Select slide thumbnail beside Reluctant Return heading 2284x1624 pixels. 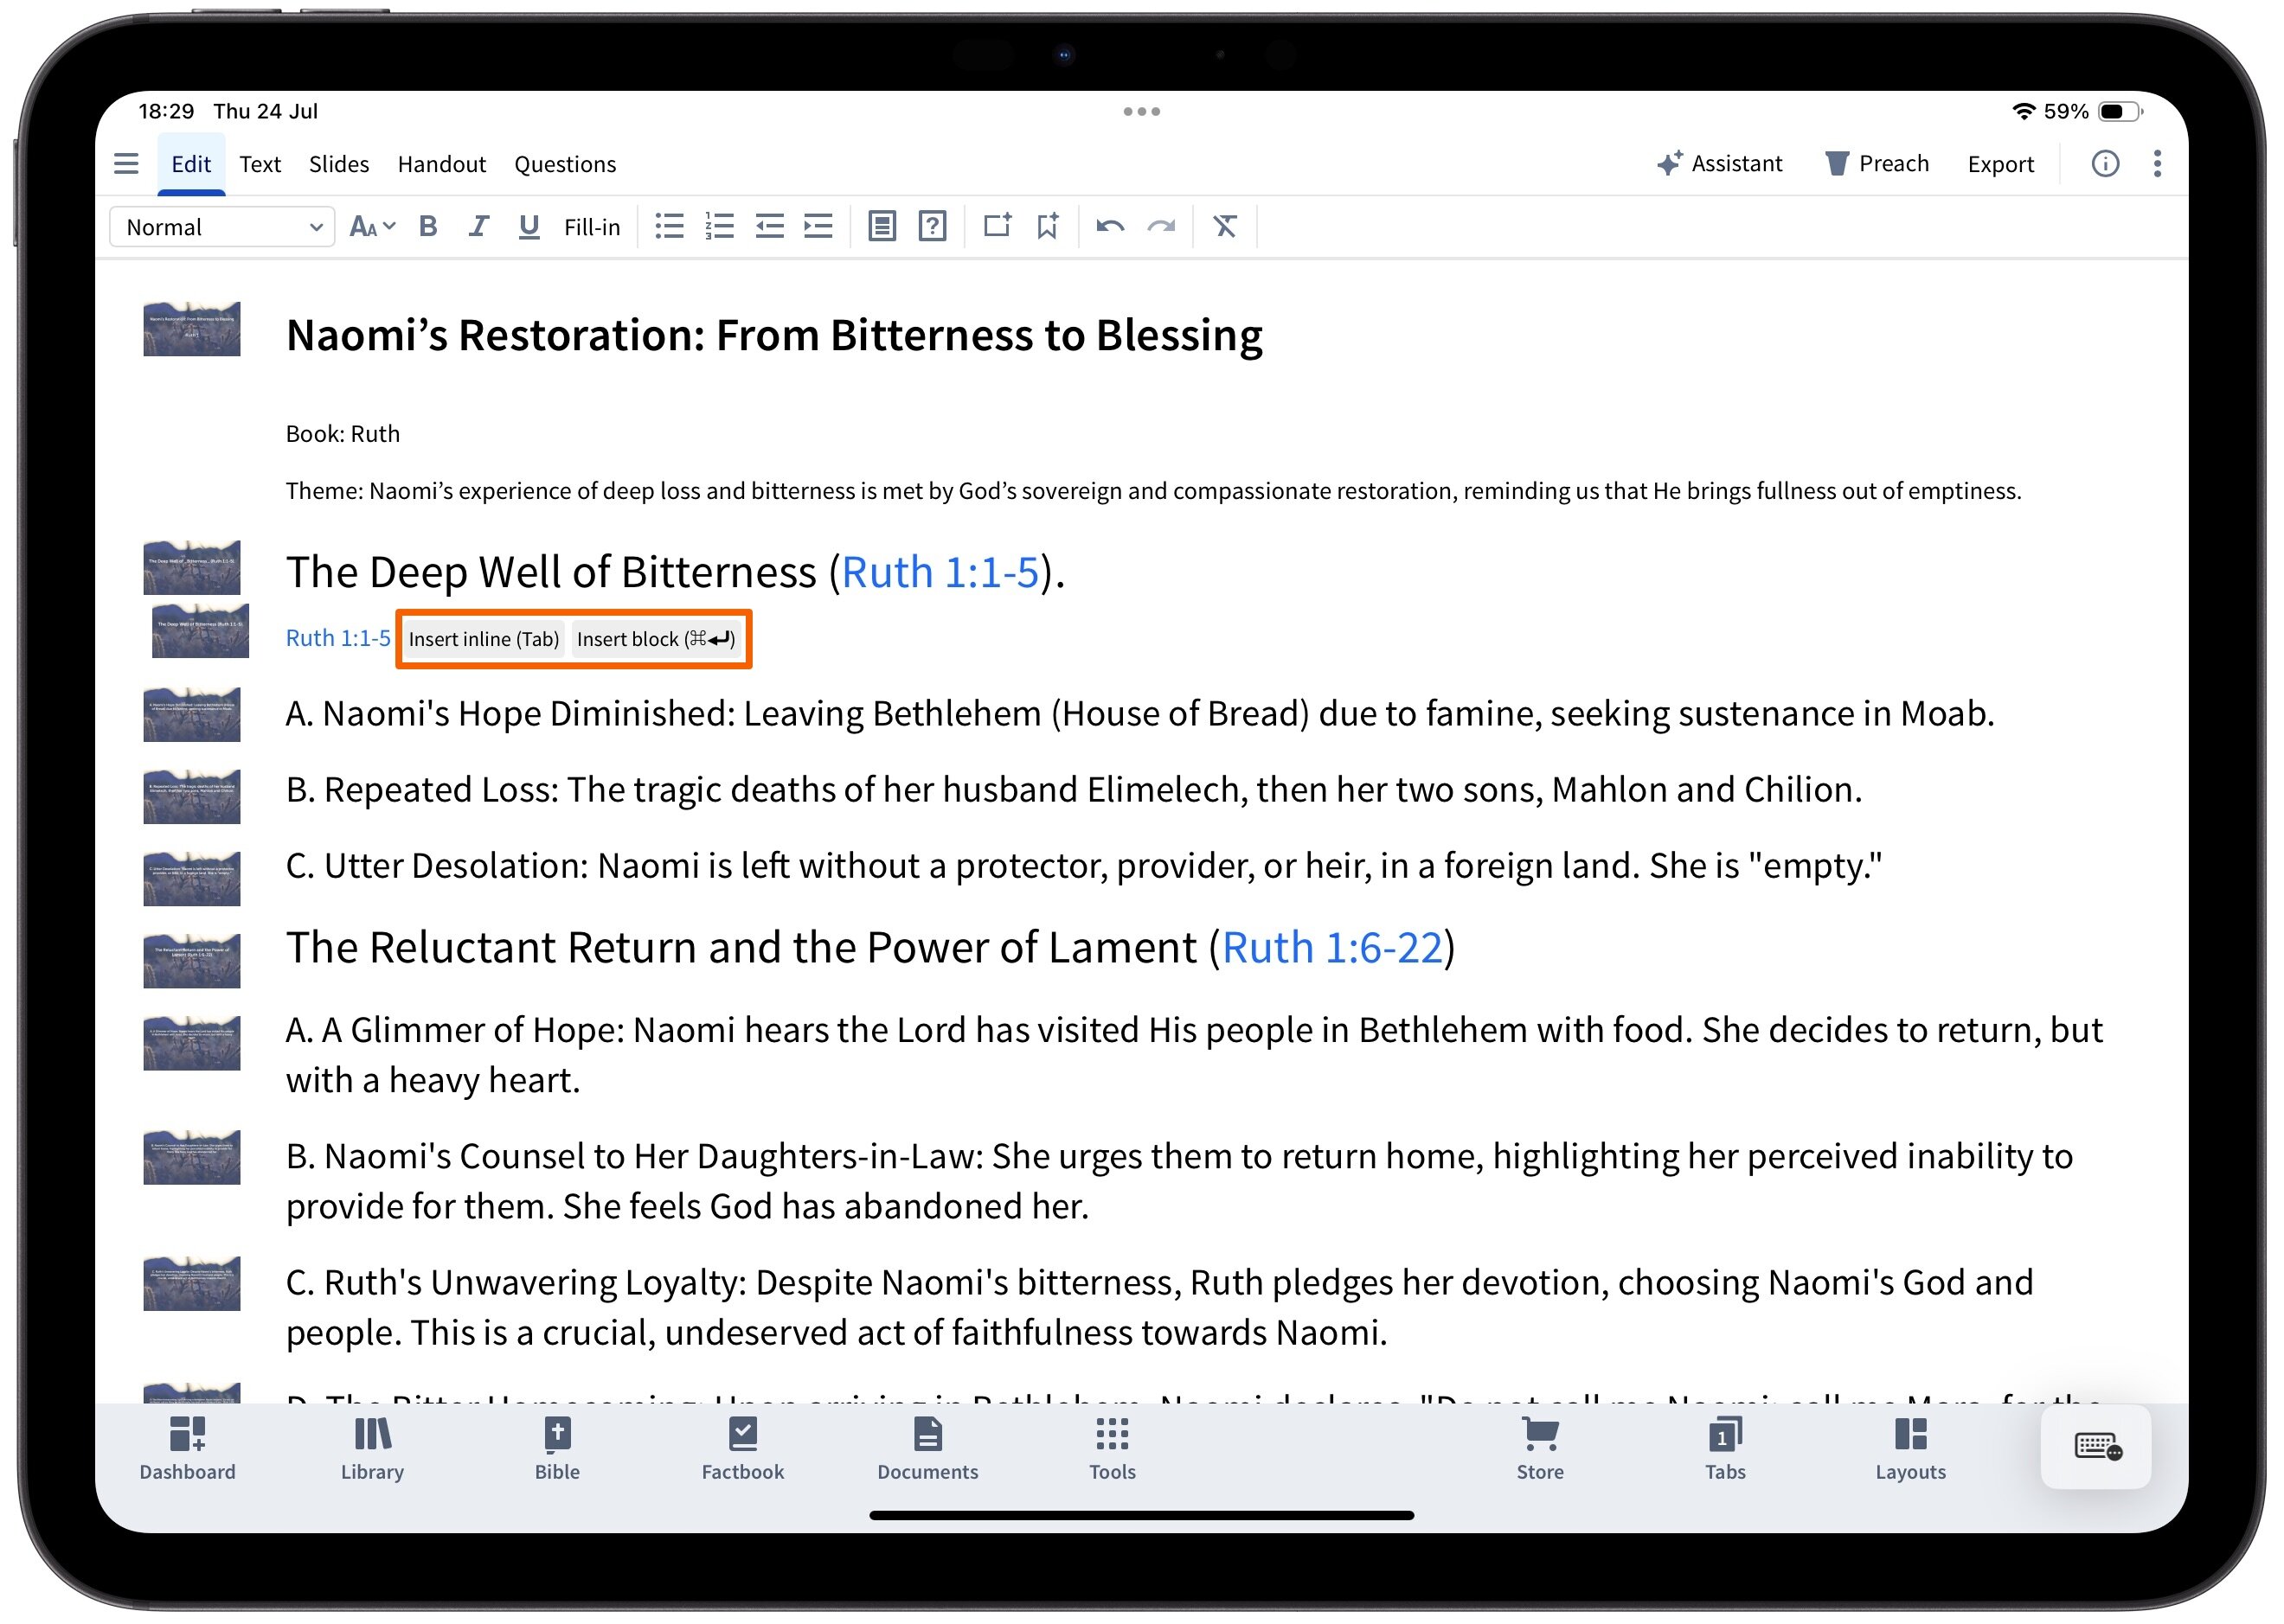(191, 960)
